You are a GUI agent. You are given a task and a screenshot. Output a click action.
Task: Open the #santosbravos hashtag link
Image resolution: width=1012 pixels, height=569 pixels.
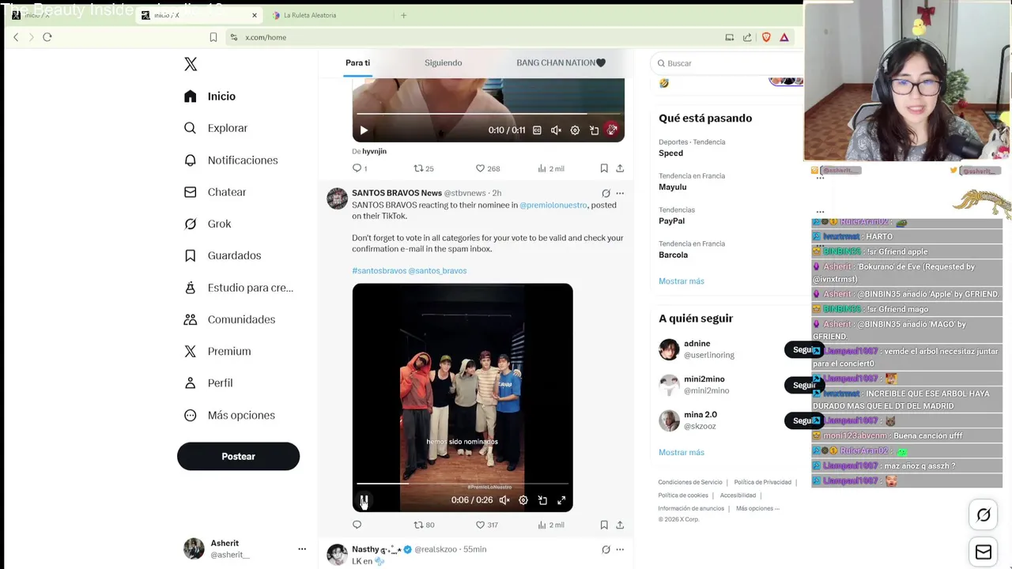click(x=379, y=271)
